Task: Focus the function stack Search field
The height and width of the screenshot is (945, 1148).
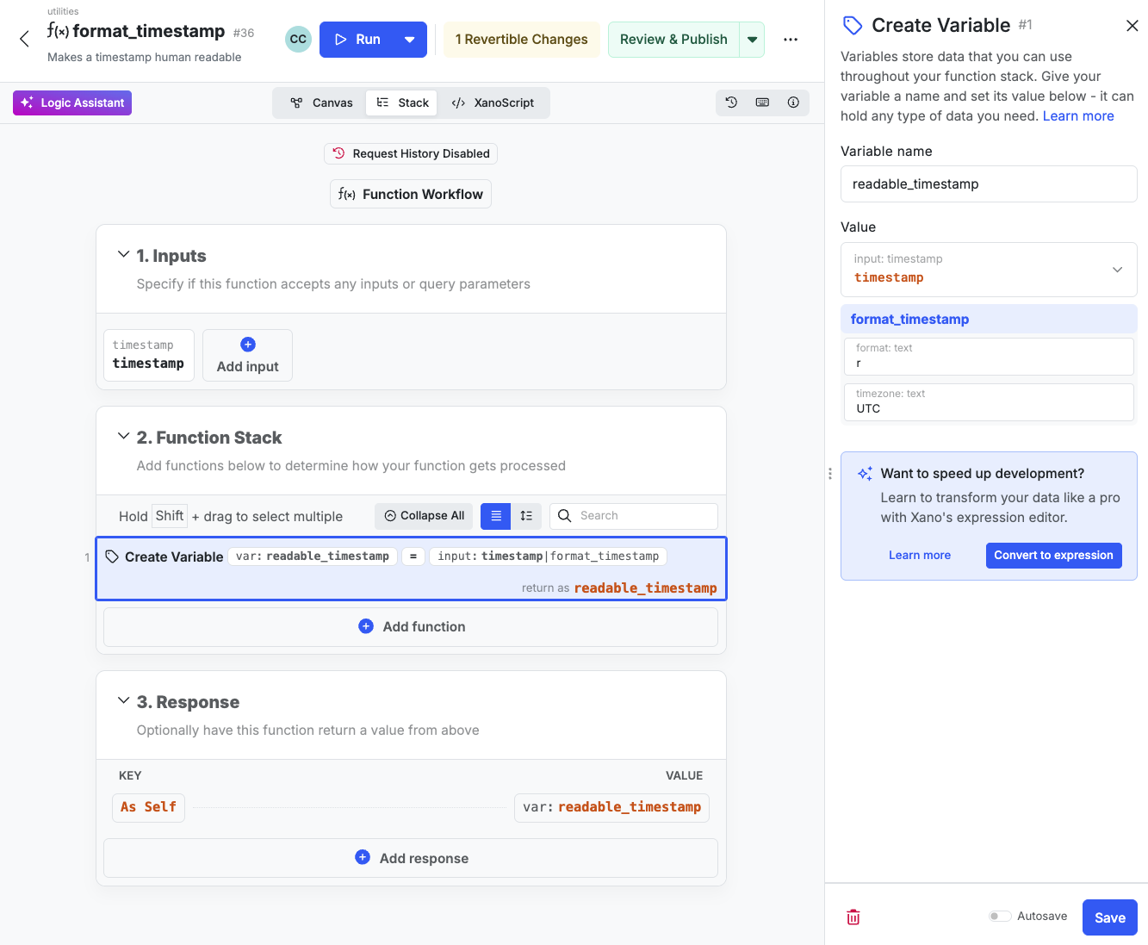Action: [x=634, y=516]
